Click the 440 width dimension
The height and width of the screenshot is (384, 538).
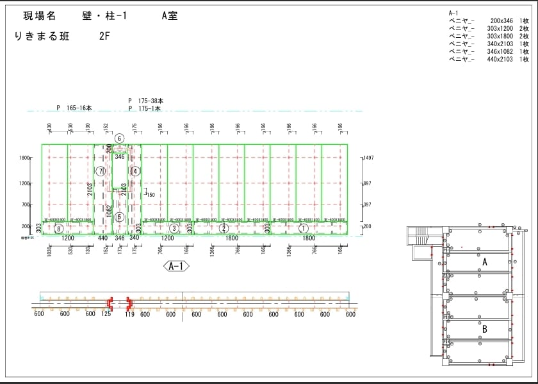pos(102,238)
